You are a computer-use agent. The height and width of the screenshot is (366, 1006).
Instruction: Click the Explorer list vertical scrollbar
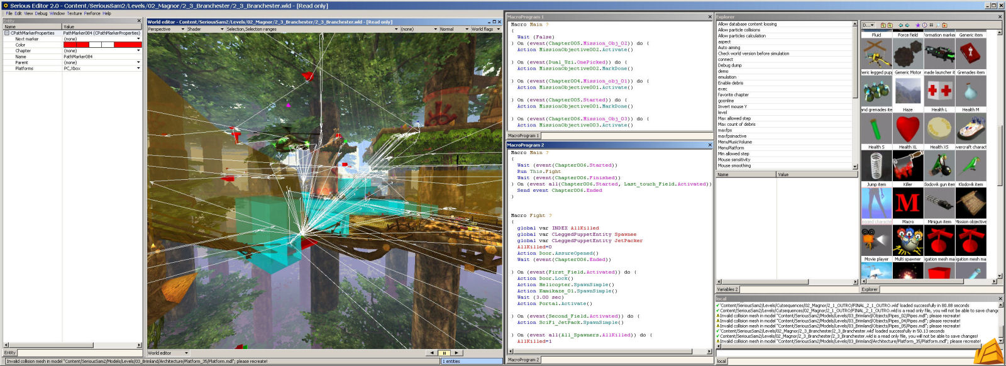[x=855, y=95]
